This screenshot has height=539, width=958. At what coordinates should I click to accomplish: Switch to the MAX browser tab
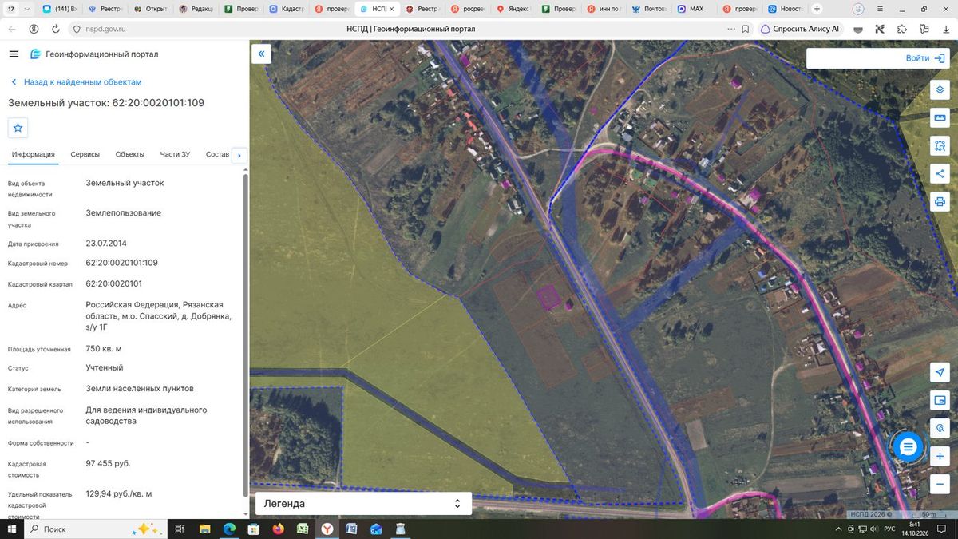click(x=692, y=9)
